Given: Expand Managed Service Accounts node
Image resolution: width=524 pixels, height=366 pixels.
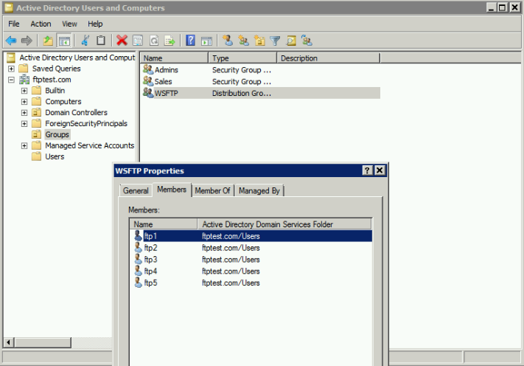Looking at the screenshot, I should (x=24, y=146).
